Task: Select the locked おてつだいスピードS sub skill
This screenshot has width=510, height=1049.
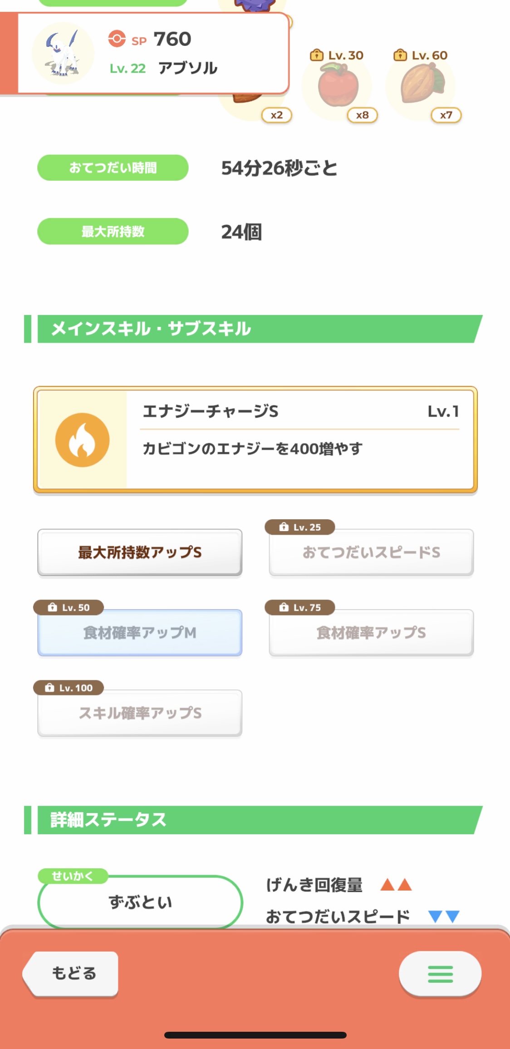Action: click(x=371, y=552)
